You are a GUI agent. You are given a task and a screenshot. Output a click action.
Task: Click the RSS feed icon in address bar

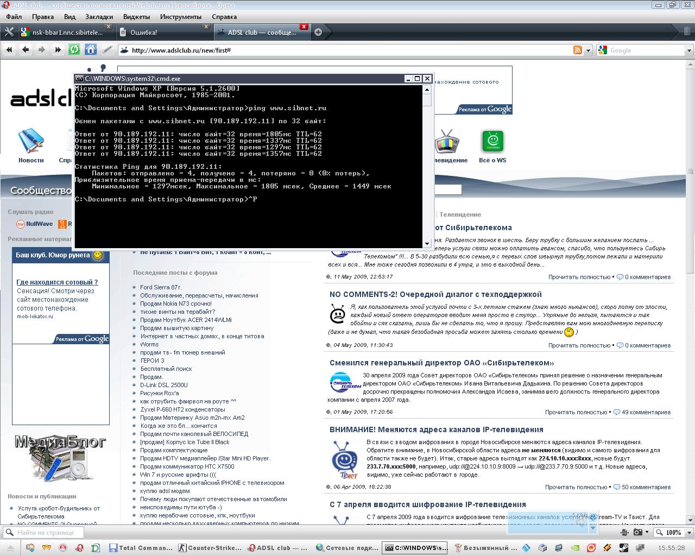(x=578, y=50)
